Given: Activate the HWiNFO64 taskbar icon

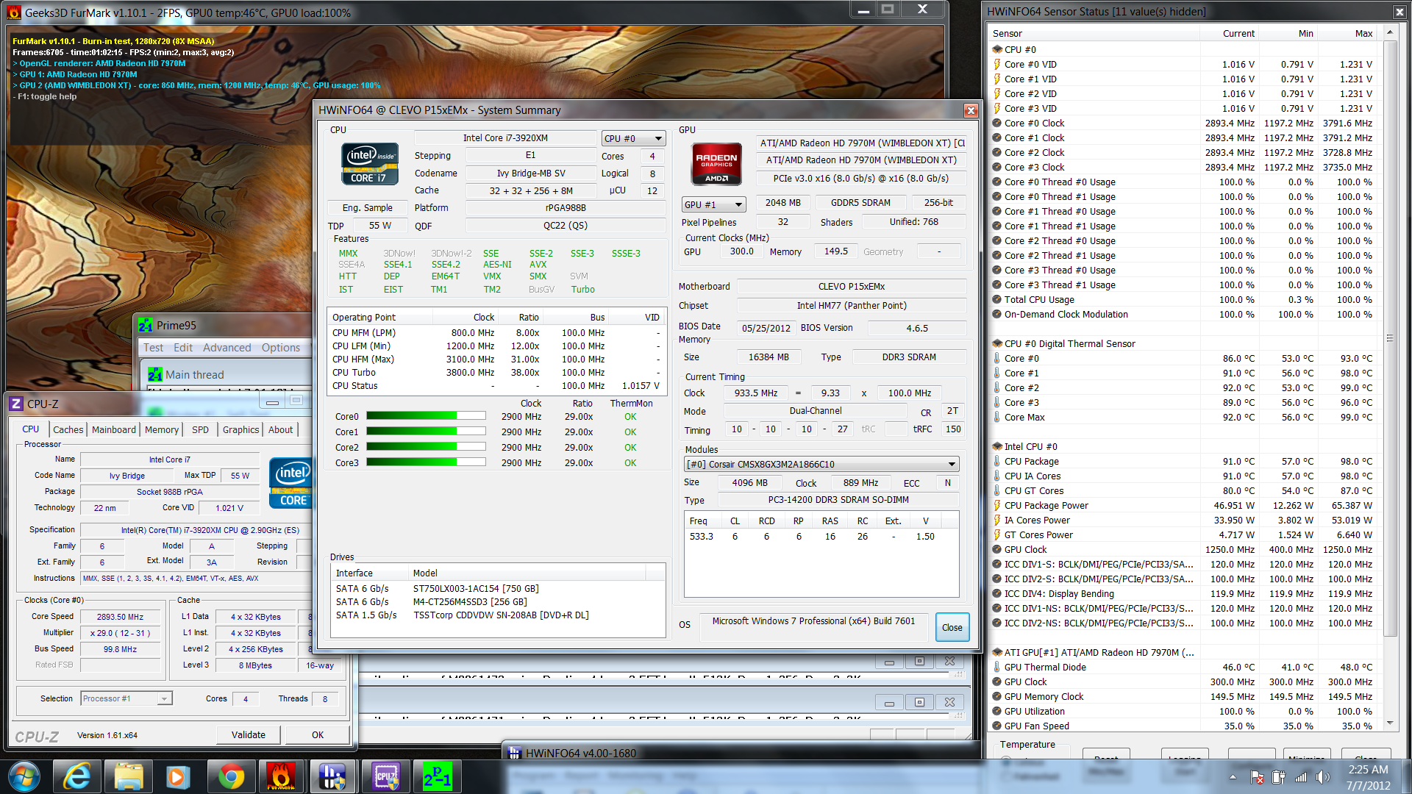Looking at the screenshot, I should pyautogui.click(x=332, y=776).
